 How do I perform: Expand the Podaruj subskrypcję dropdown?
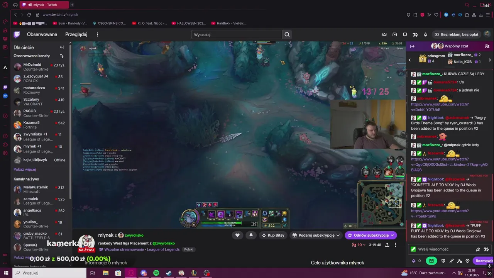pyautogui.click(x=338, y=235)
